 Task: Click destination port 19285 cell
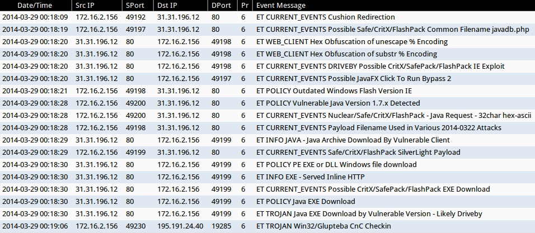point(222,226)
